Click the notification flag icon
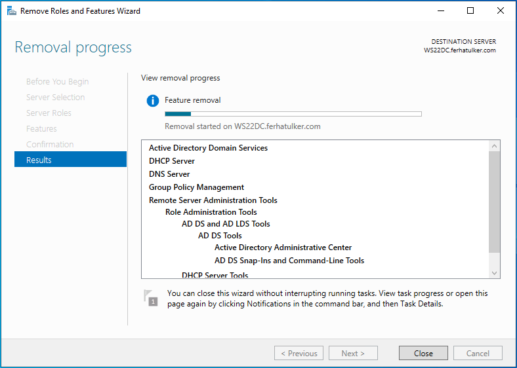 coord(150,298)
